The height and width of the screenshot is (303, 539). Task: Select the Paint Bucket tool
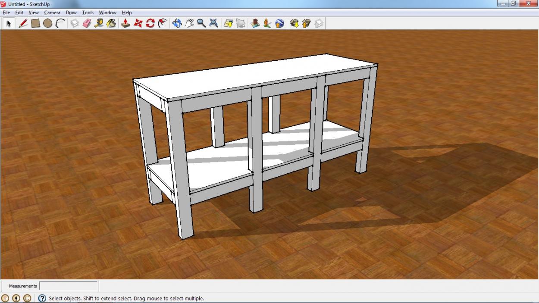[111, 23]
